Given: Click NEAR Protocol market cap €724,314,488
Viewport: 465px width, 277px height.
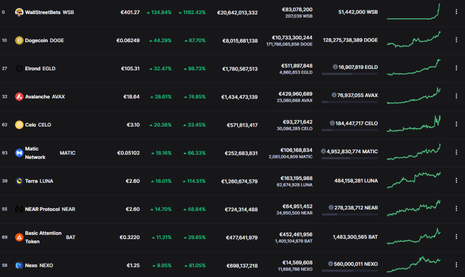Looking at the screenshot, I should click(x=241, y=210).
